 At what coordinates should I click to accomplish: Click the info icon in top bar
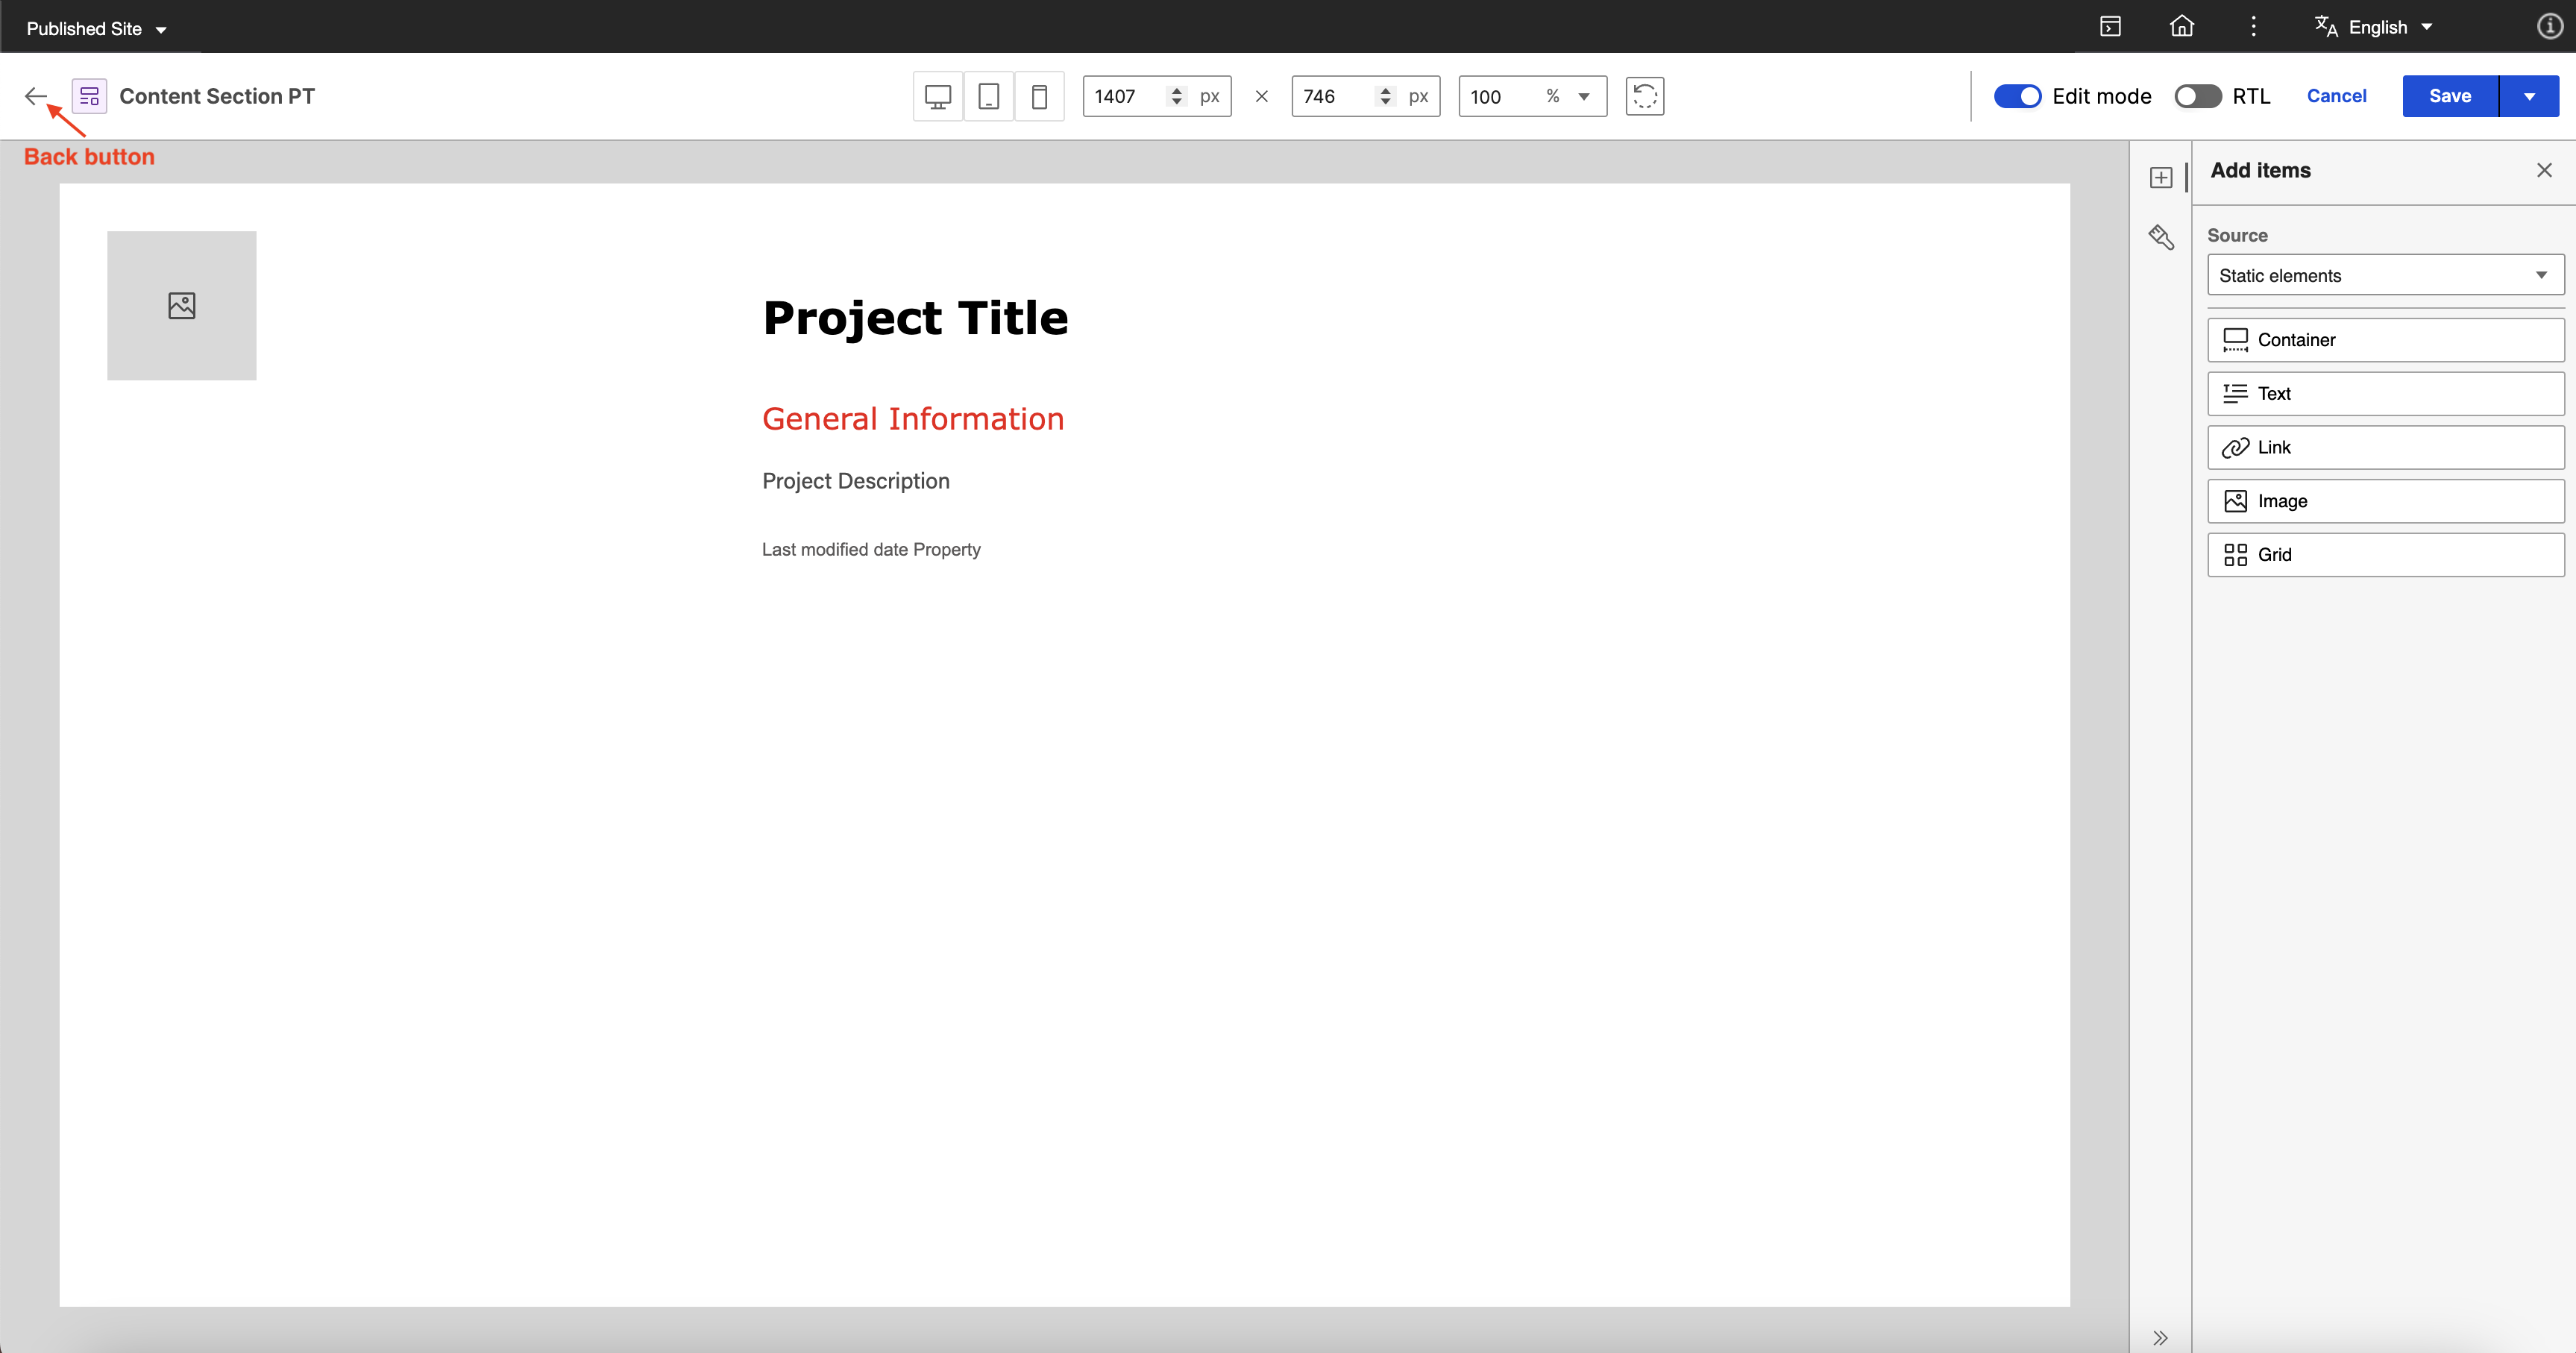2549,27
